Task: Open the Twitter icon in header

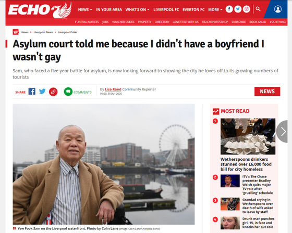Action: (x=238, y=9)
